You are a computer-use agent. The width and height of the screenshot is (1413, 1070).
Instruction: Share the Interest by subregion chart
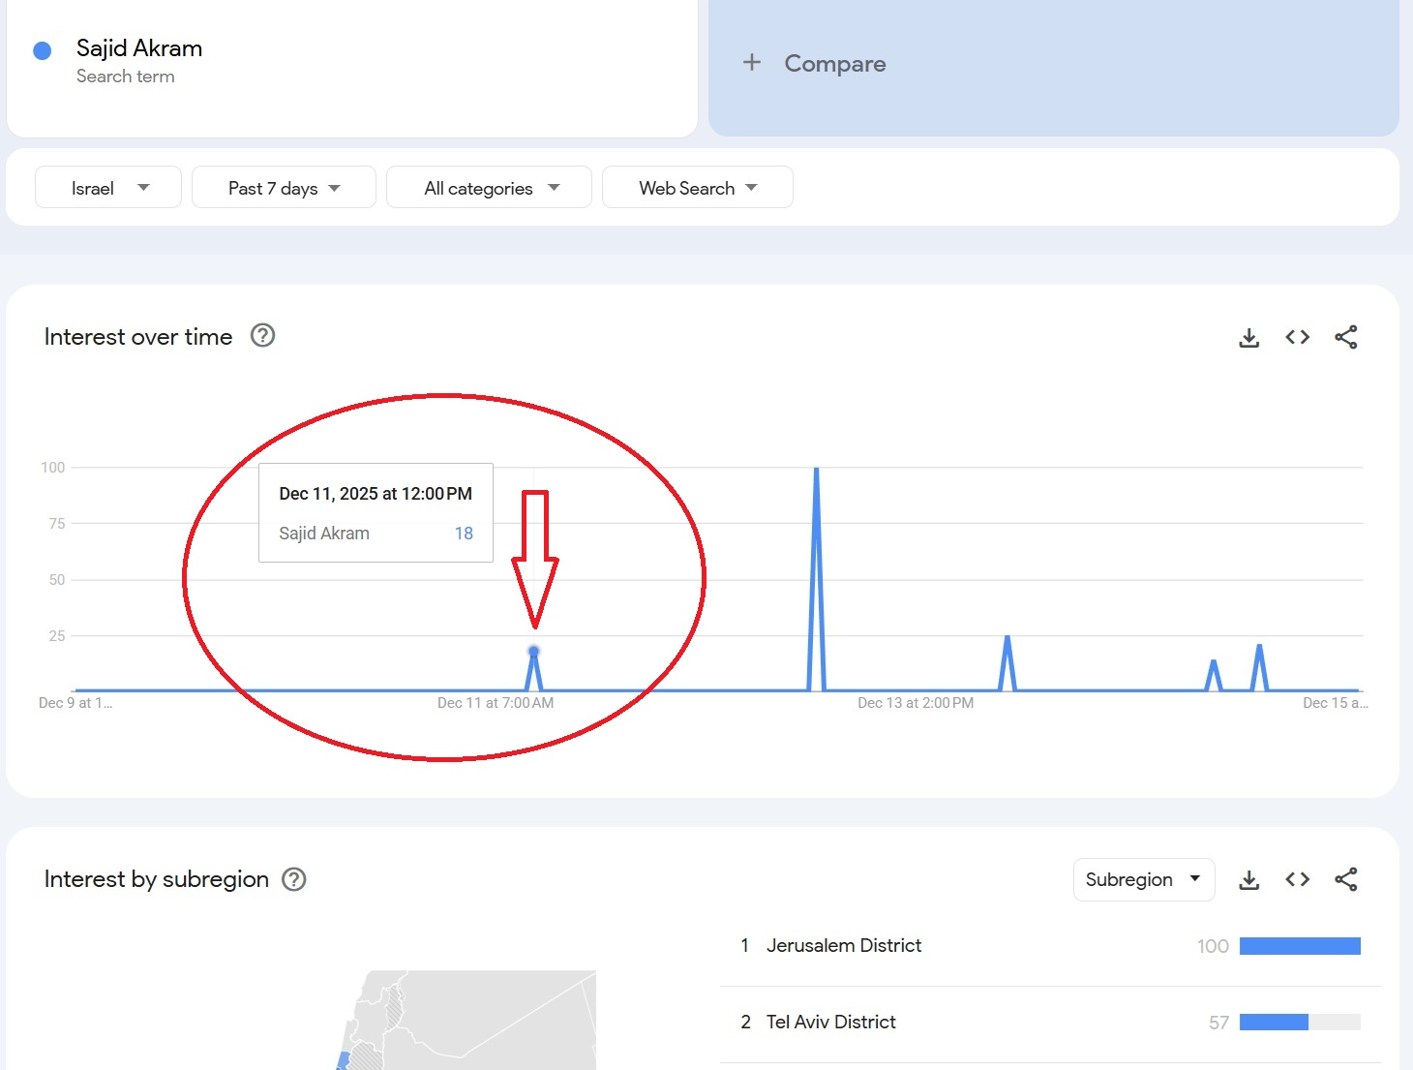click(1346, 879)
